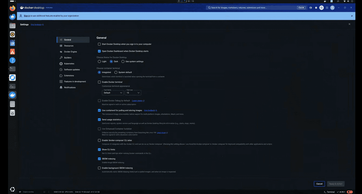Click the Engine running whale status icon
362x194 pixels.
tap(20, 192)
